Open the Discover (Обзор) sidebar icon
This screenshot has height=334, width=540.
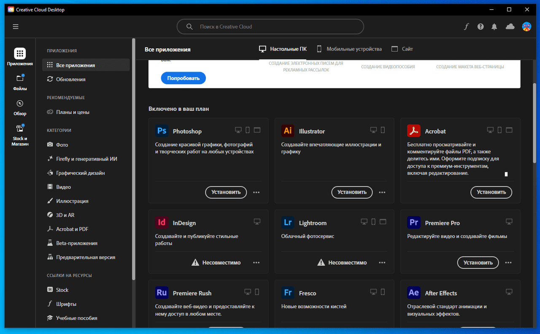[x=20, y=107]
